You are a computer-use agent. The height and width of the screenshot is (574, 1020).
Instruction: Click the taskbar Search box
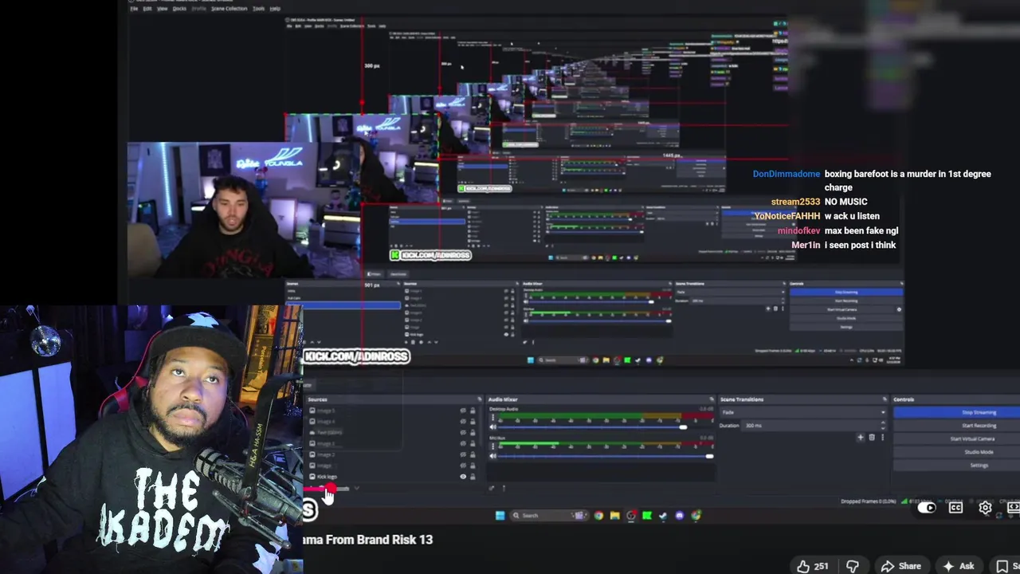[549, 515]
